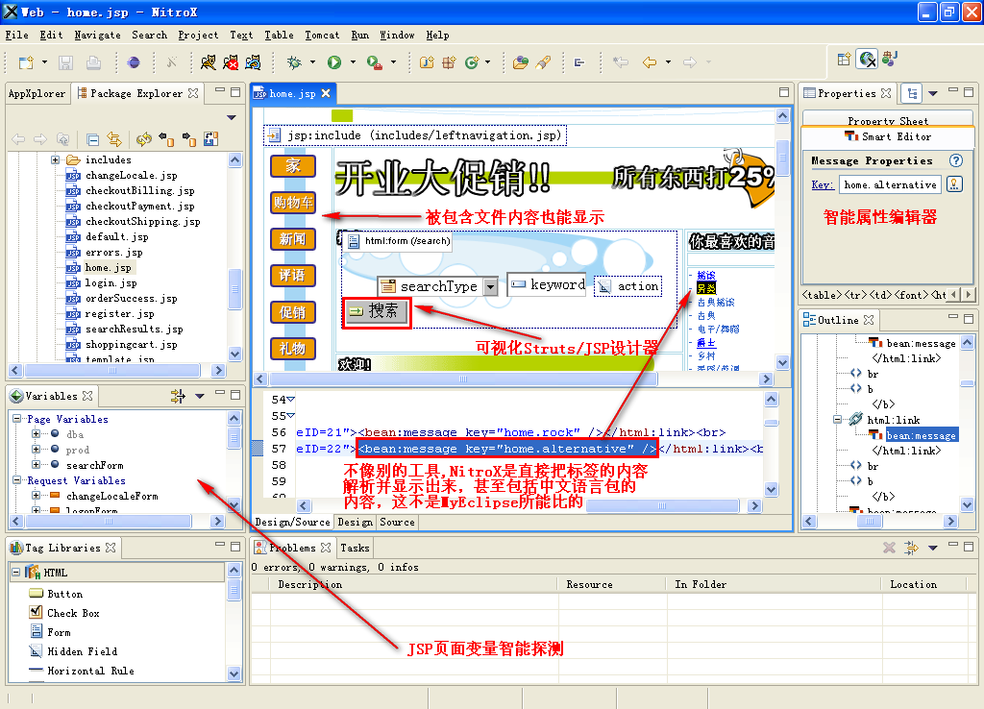This screenshot has height=709, width=984.
Task: Expand the changeLocaleForm variable
Action: (36, 496)
